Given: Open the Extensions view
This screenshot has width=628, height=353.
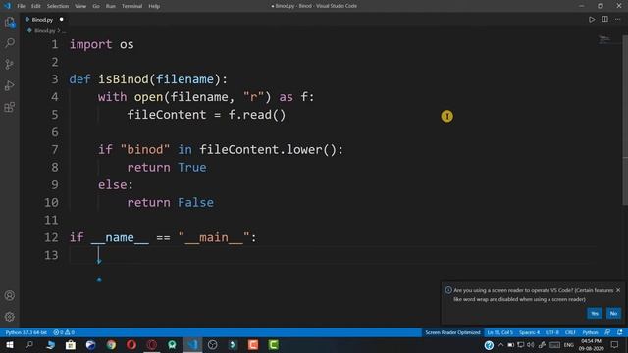Looking at the screenshot, I should click(x=10, y=107).
